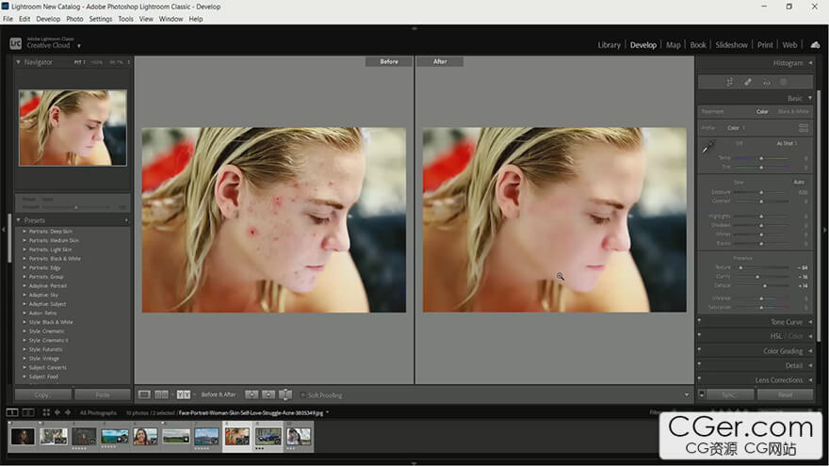Toggle Lens Corrections panel switch
The image size is (829, 466).
699,378
